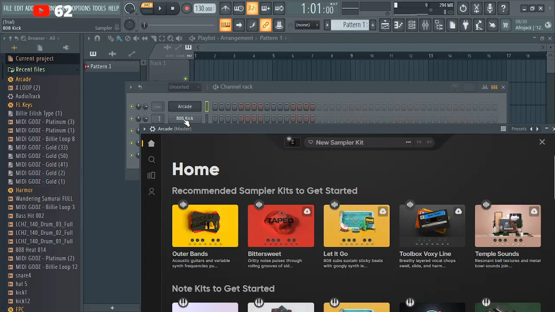The width and height of the screenshot is (555, 312).
Task: Click the Stop transport button
Action: (173, 8)
